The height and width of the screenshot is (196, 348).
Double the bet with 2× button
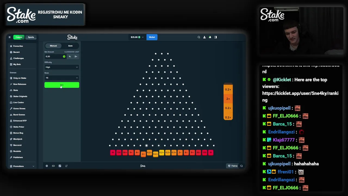pos(76,56)
